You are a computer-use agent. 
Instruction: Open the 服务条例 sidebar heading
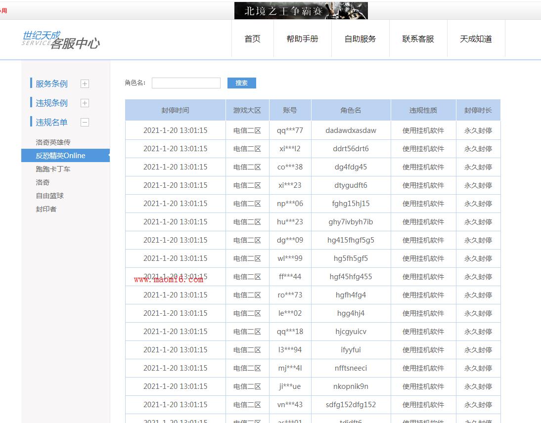point(51,84)
